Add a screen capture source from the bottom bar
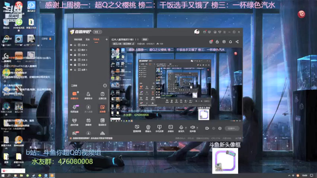 coord(137,128)
